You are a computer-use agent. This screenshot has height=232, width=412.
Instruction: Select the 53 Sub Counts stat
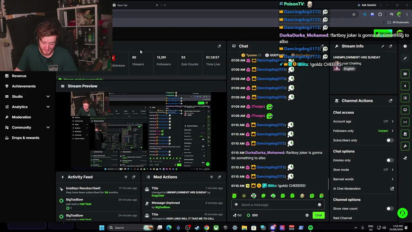pyautogui.click(x=190, y=61)
